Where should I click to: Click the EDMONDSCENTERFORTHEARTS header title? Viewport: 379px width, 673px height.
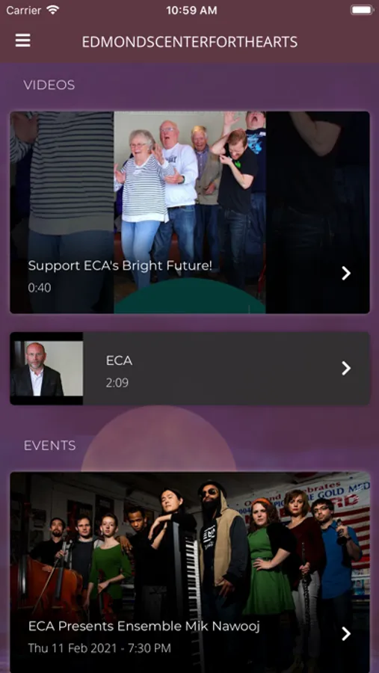click(190, 42)
